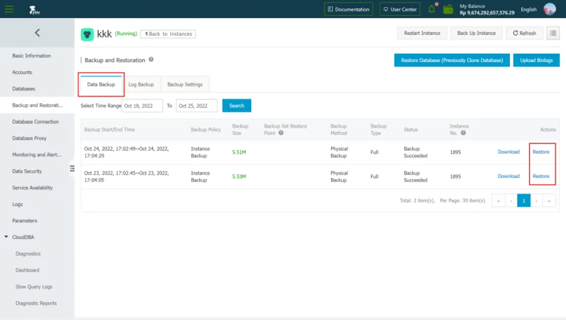Open Accounts in sidebar
This screenshot has width=566, height=320.
(x=22, y=72)
